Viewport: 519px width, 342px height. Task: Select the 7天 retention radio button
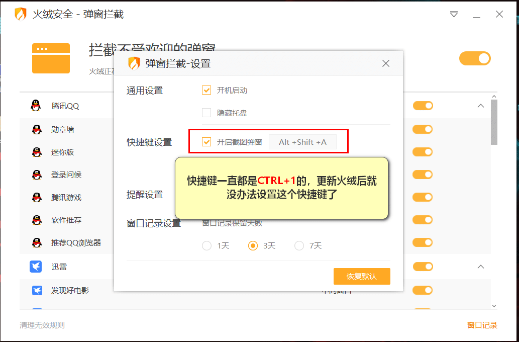click(x=299, y=245)
